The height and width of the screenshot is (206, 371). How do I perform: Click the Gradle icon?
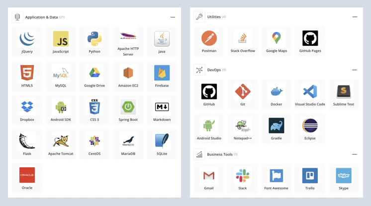tap(277, 125)
